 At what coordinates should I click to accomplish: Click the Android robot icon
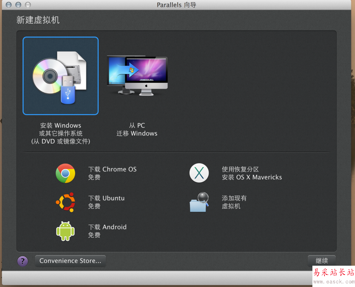click(65, 231)
